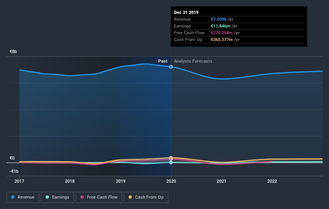Click the 2017 x-axis label
329x209 pixels.
[x=19, y=181]
